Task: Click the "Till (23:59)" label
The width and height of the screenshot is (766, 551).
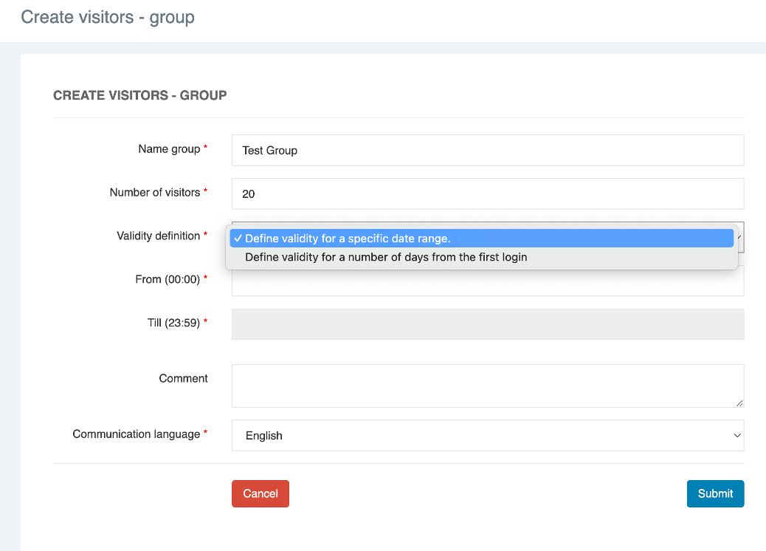Action: (173, 323)
